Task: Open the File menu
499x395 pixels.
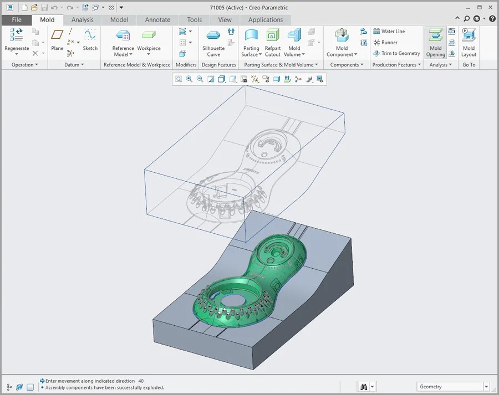Action: coord(17,19)
